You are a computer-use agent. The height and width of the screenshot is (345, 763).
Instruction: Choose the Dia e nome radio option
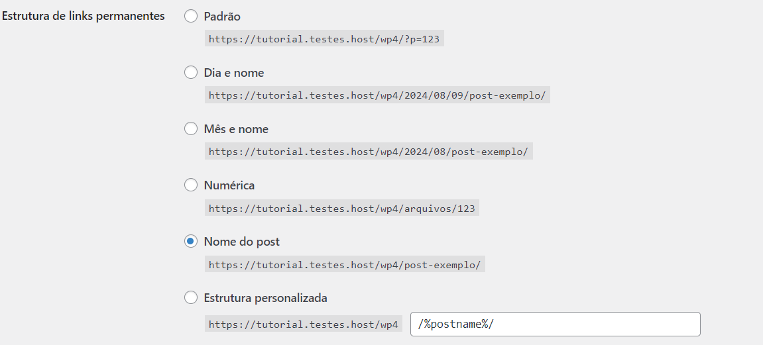[x=191, y=73]
